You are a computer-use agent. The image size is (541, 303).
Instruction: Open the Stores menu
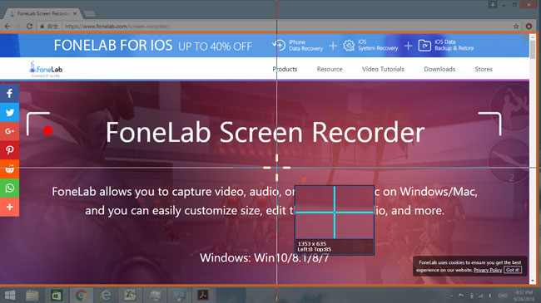(484, 69)
